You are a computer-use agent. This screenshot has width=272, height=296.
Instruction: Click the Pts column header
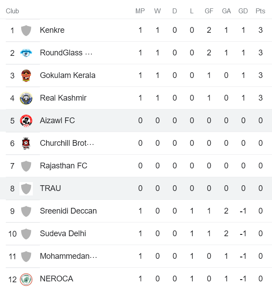click(260, 11)
